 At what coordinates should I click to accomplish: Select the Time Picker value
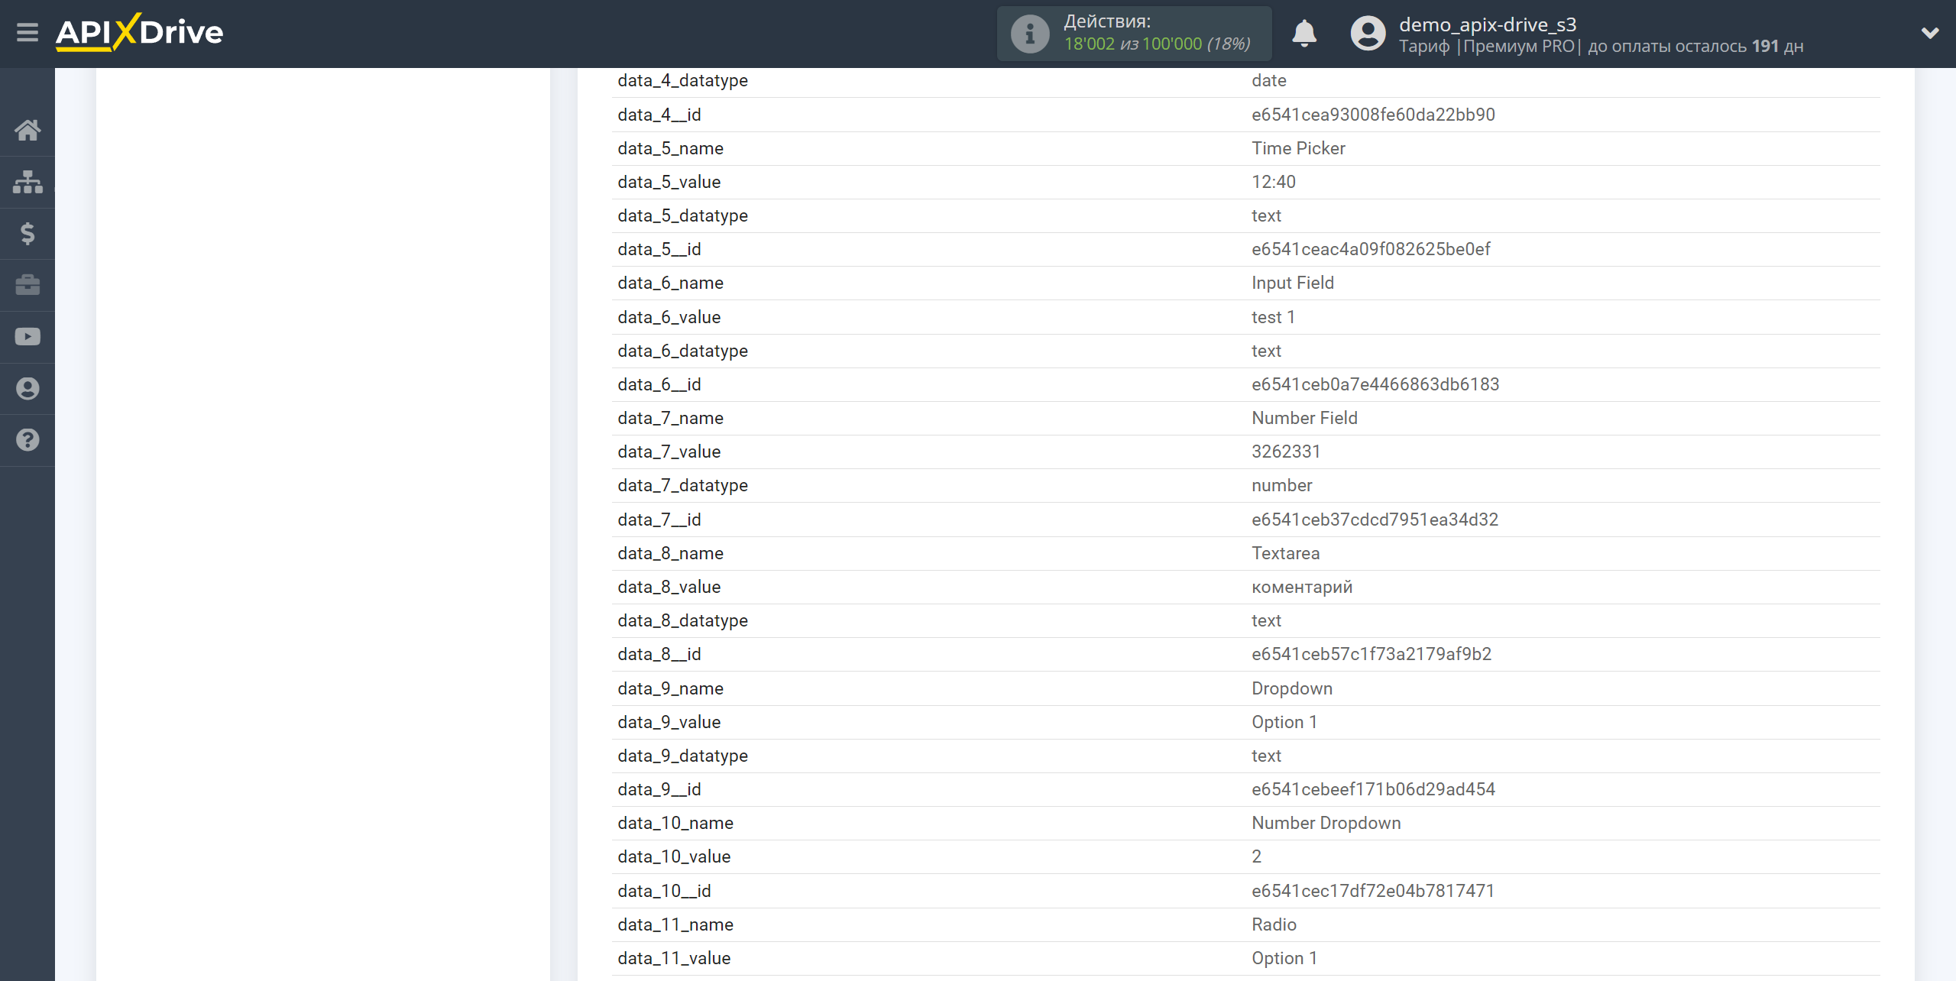1298,148
